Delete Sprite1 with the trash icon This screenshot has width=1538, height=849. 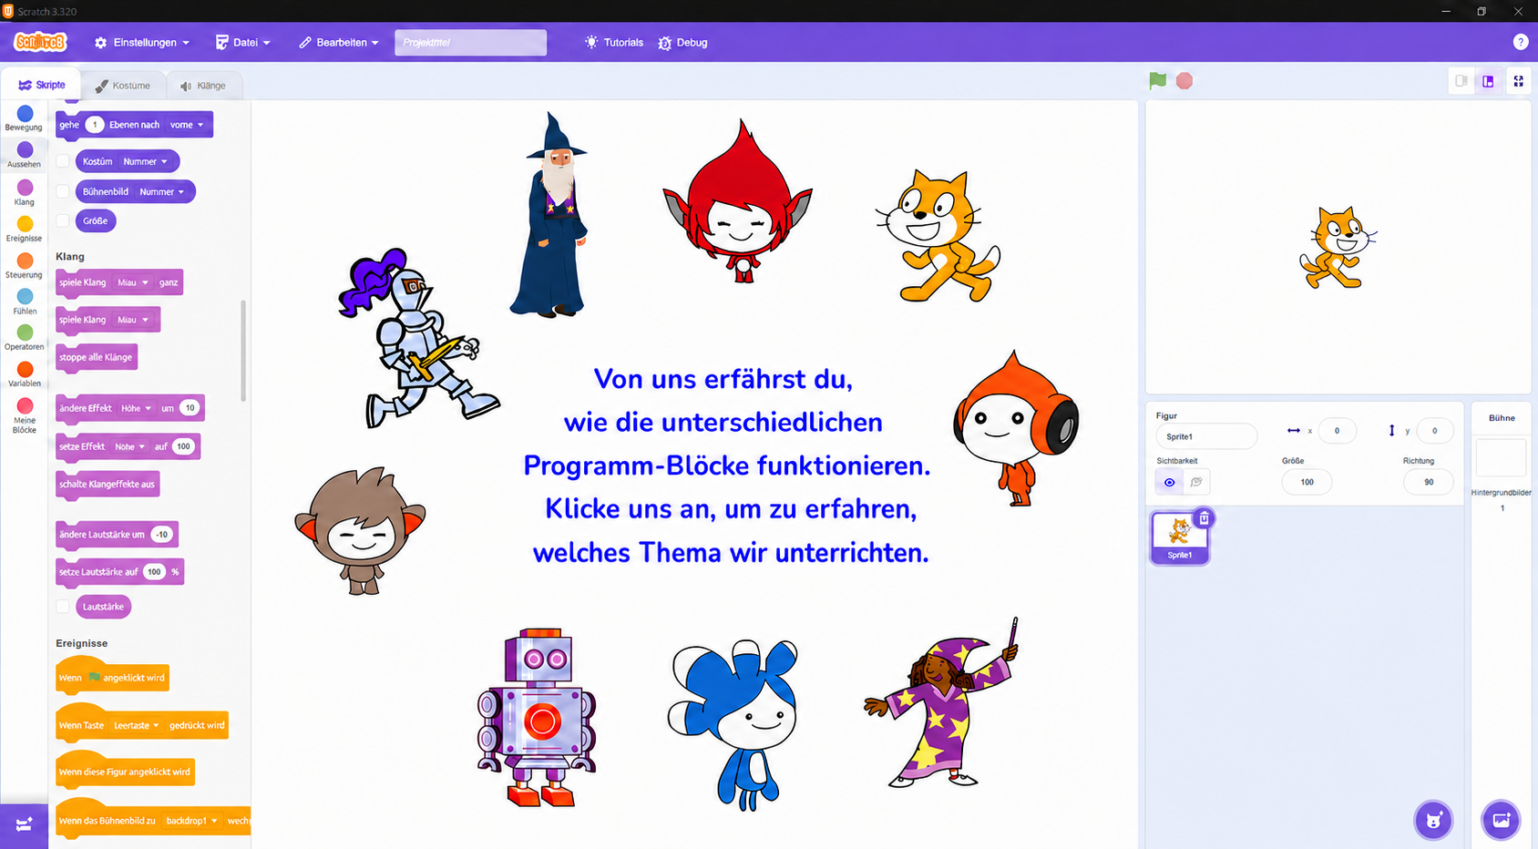tap(1204, 518)
